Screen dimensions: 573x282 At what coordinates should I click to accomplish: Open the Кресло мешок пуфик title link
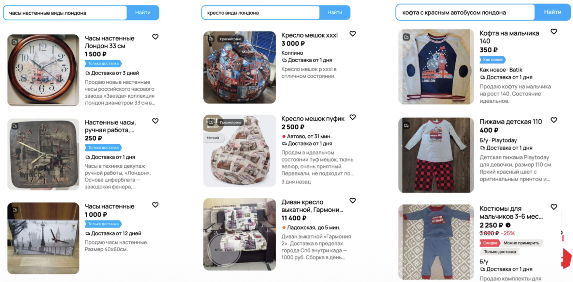(x=313, y=119)
